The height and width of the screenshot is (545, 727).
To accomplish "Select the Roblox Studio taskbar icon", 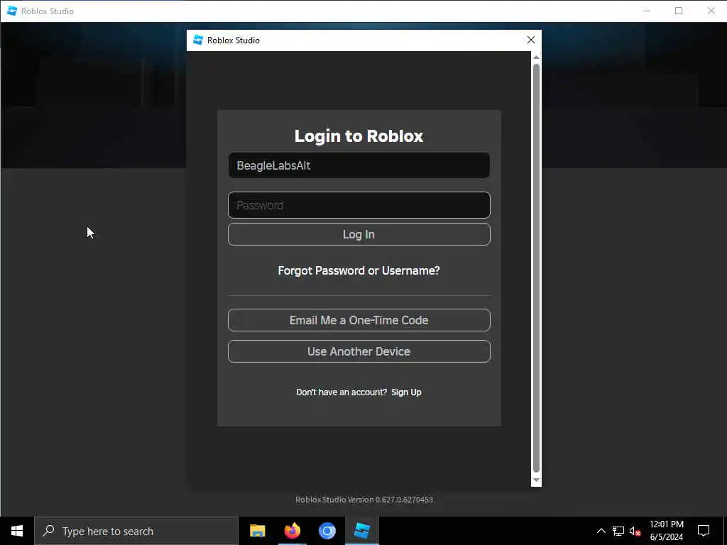I will [x=362, y=531].
